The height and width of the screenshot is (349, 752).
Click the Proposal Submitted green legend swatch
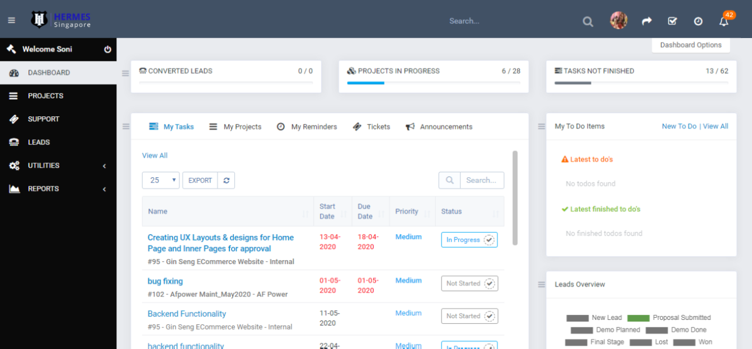[x=638, y=318]
